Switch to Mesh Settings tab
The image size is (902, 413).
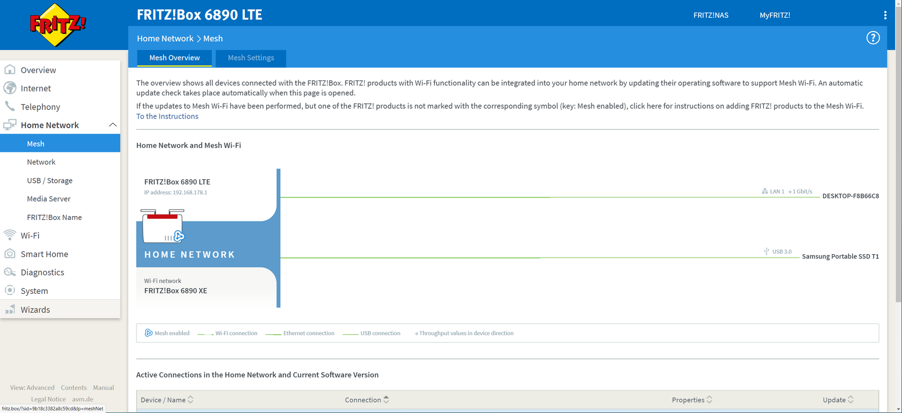251,58
